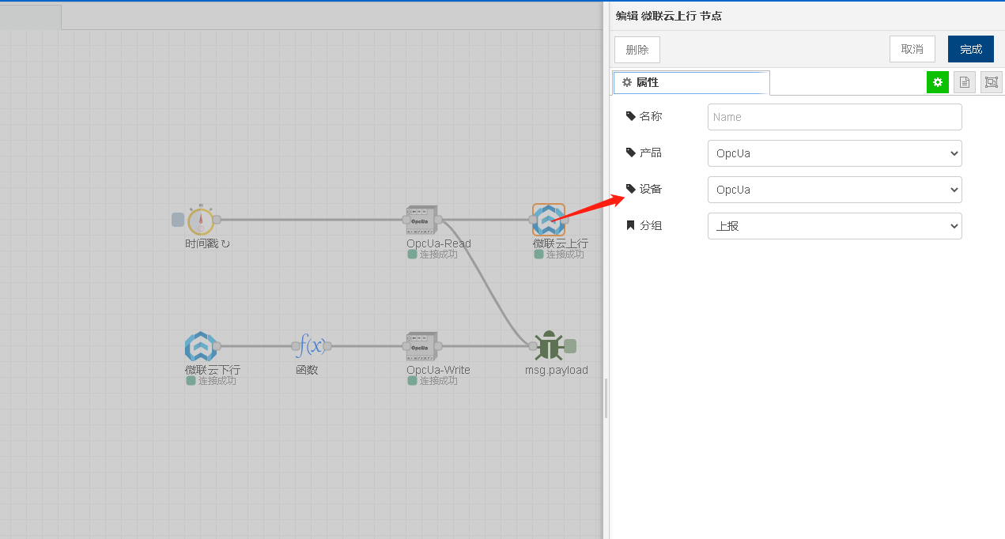The image size is (1005, 539).
Task: Select the OpcUa-Read node icon
Action: click(421, 220)
